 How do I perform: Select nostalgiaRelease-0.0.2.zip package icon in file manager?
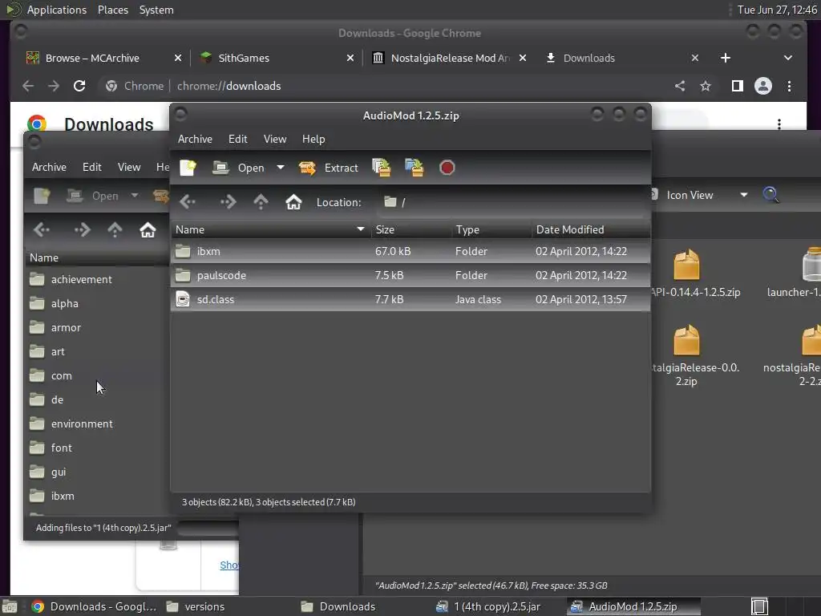click(686, 340)
